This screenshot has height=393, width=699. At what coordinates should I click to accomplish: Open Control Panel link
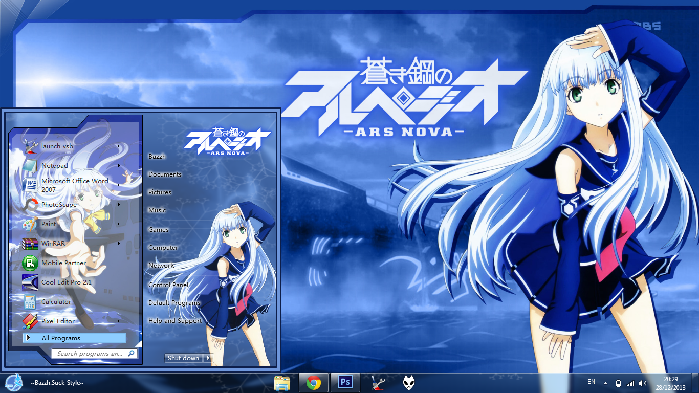pyautogui.click(x=168, y=285)
